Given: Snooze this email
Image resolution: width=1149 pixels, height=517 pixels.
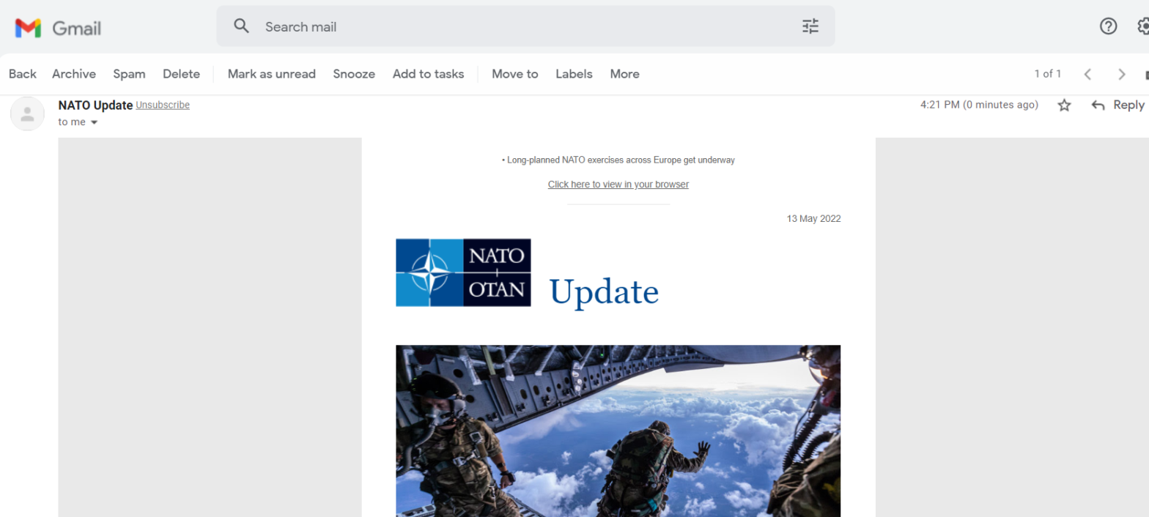Looking at the screenshot, I should (354, 74).
